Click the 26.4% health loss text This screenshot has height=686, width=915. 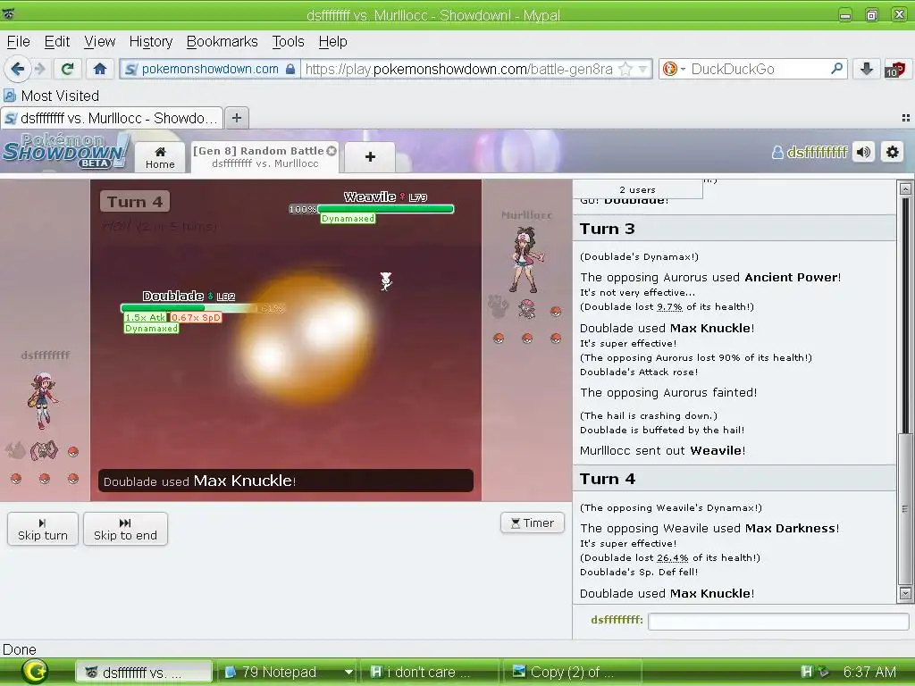coord(672,558)
